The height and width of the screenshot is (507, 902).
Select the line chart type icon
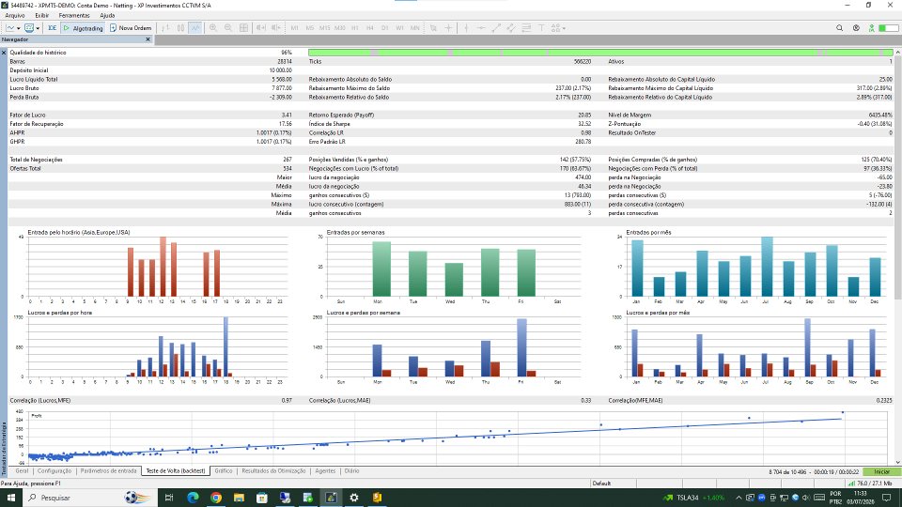click(195, 27)
